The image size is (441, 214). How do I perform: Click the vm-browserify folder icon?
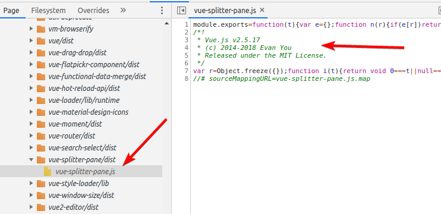(41, 29)
